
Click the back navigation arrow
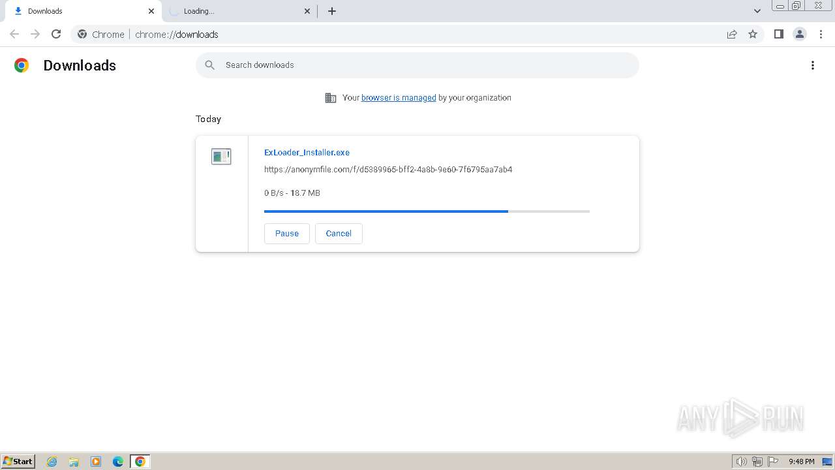(14, 34)
